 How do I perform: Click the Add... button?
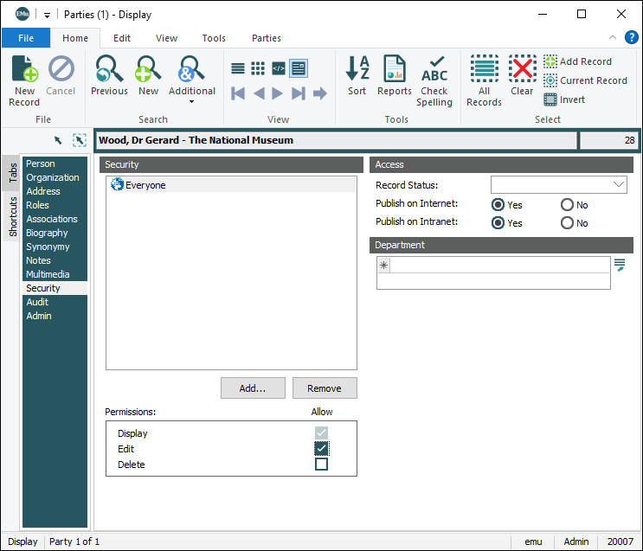point(253,388)
